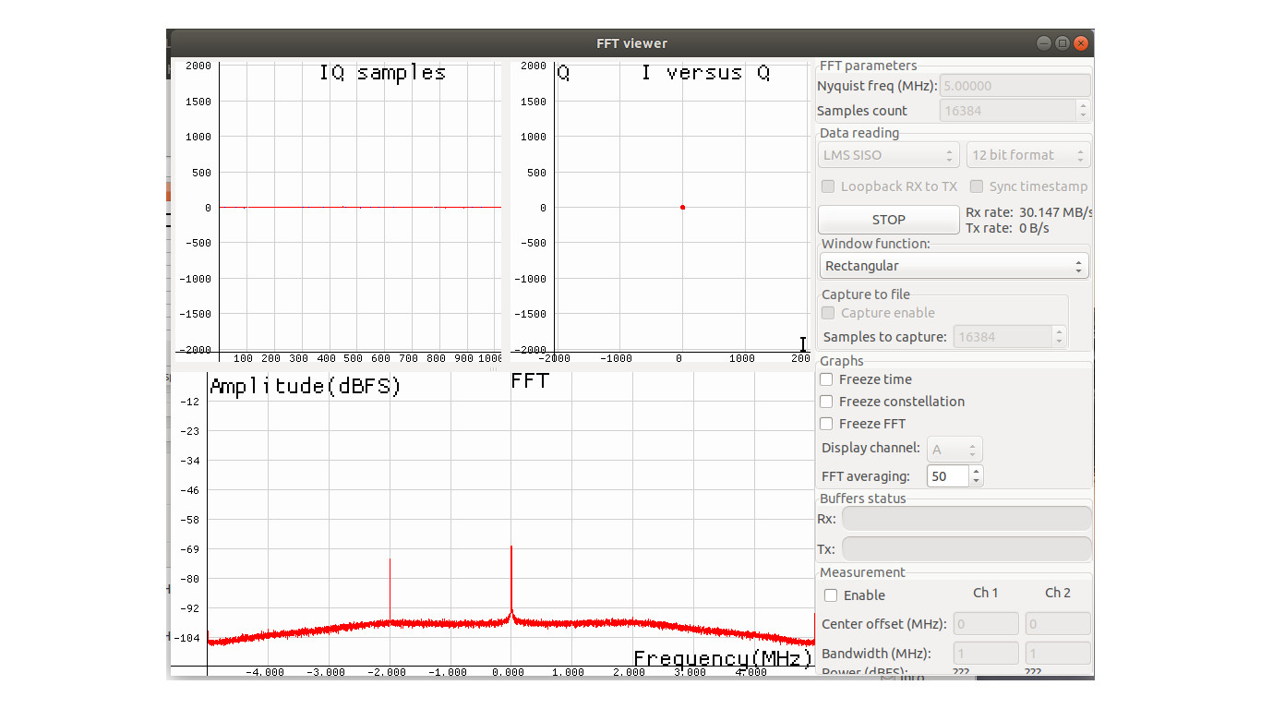Click the Nyquist freq input field

1015,86
